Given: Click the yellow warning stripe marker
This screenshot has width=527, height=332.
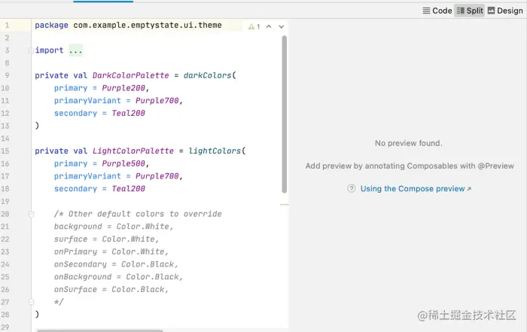Looking at the screenshot, I should click(x=285, y=204).
